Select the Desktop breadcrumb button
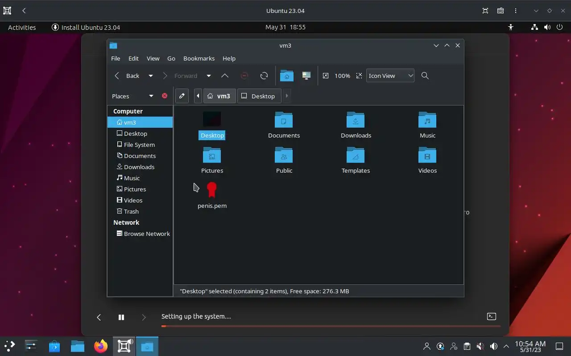Screen dimensions: 571x356 (x=259, y=96)
